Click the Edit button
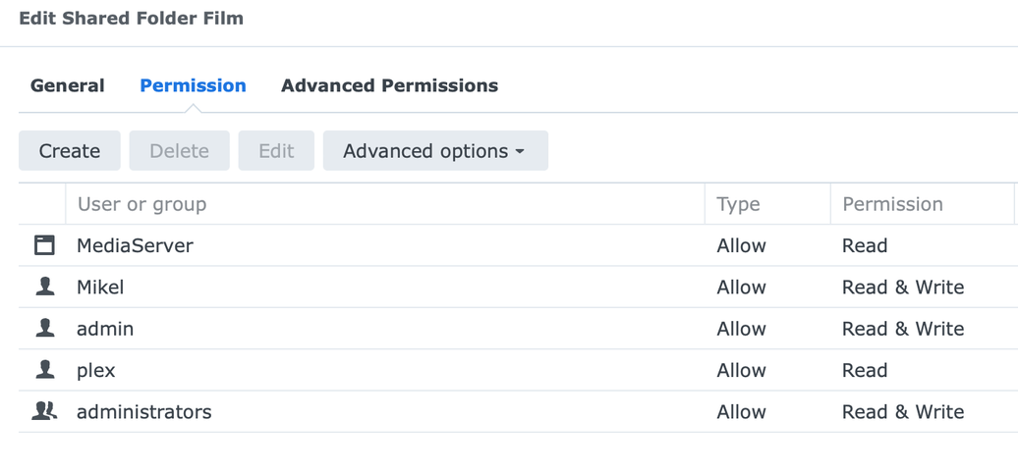 point(276,151)
